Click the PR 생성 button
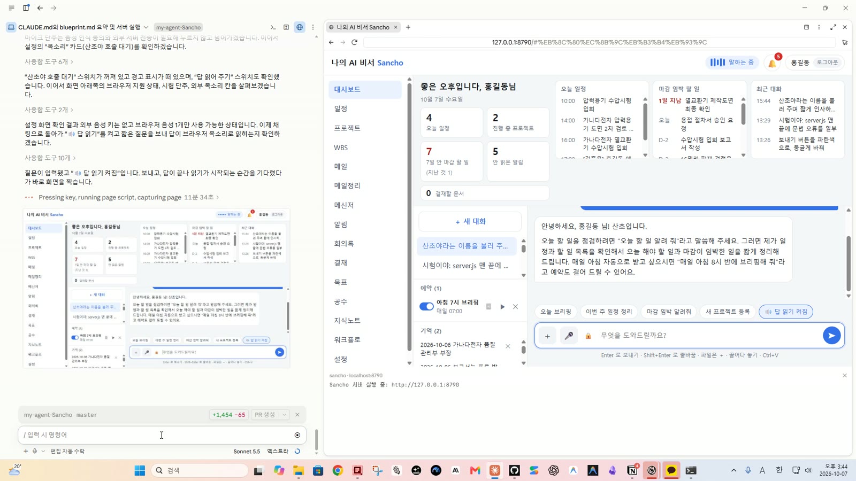Image resolution: width=856 pixels, height=481 pixels. coord(265,415)
